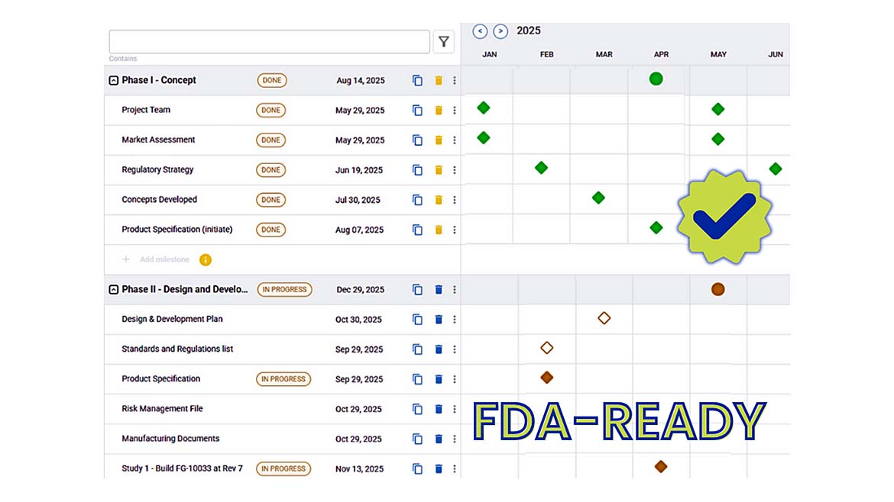Open IN PROGRESS status of Phase II

pos(284,289)
